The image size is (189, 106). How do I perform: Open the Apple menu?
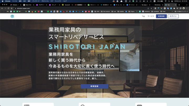3,1
